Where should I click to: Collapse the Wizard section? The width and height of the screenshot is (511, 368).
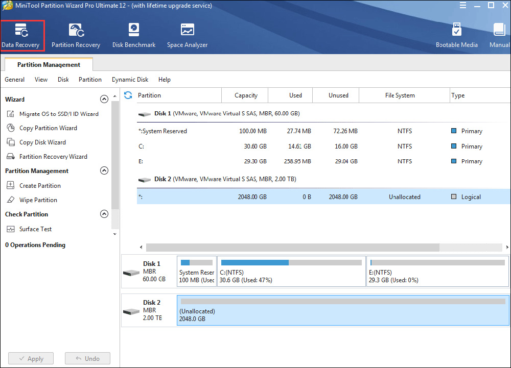pyautogui.click(x=104, y=100)
